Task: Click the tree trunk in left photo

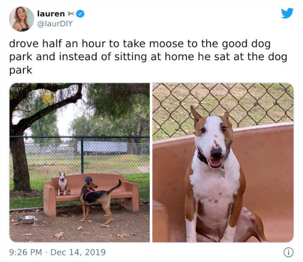Action: point(20,162)
